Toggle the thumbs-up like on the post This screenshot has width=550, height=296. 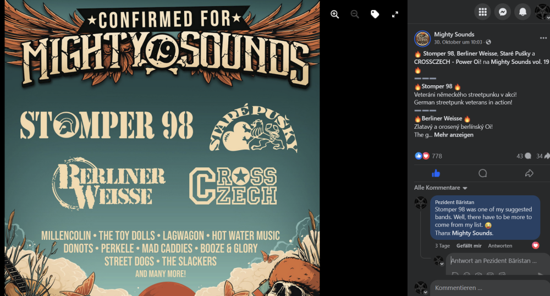click(436, 173)
